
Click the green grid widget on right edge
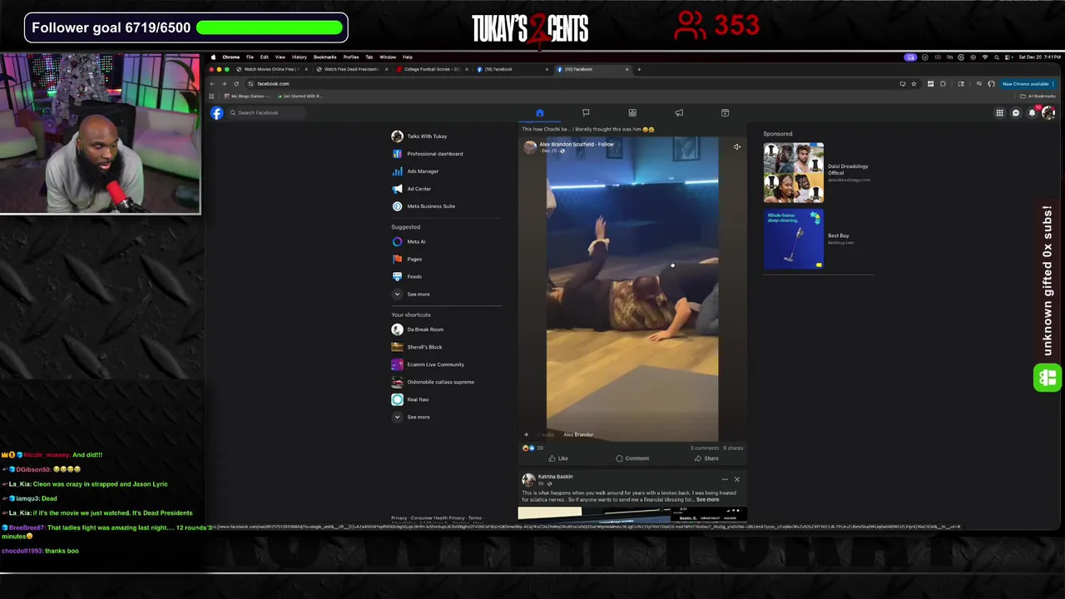(1047, 379)
